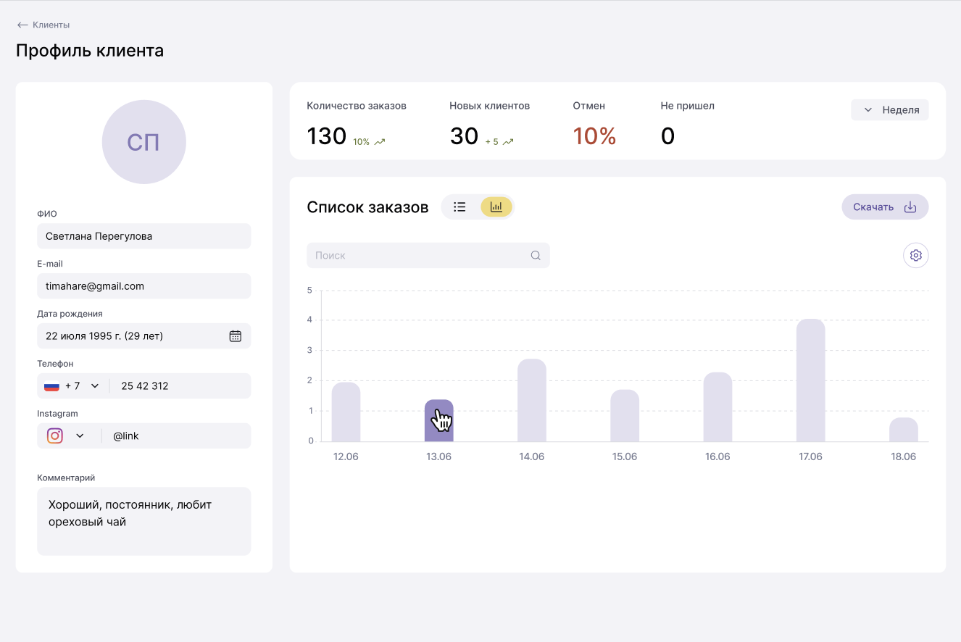Open the birth date calendar icon

tap(236, 336)
